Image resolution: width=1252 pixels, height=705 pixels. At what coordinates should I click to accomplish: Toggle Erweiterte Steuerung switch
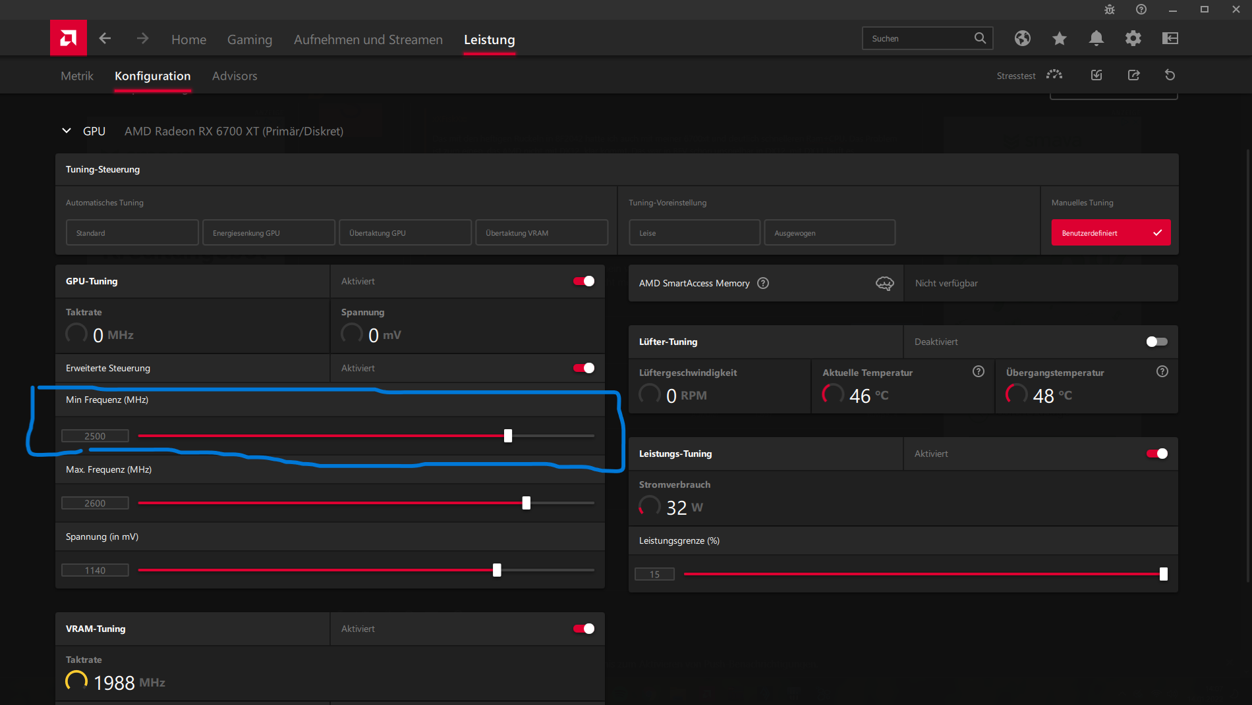point(584,368)
